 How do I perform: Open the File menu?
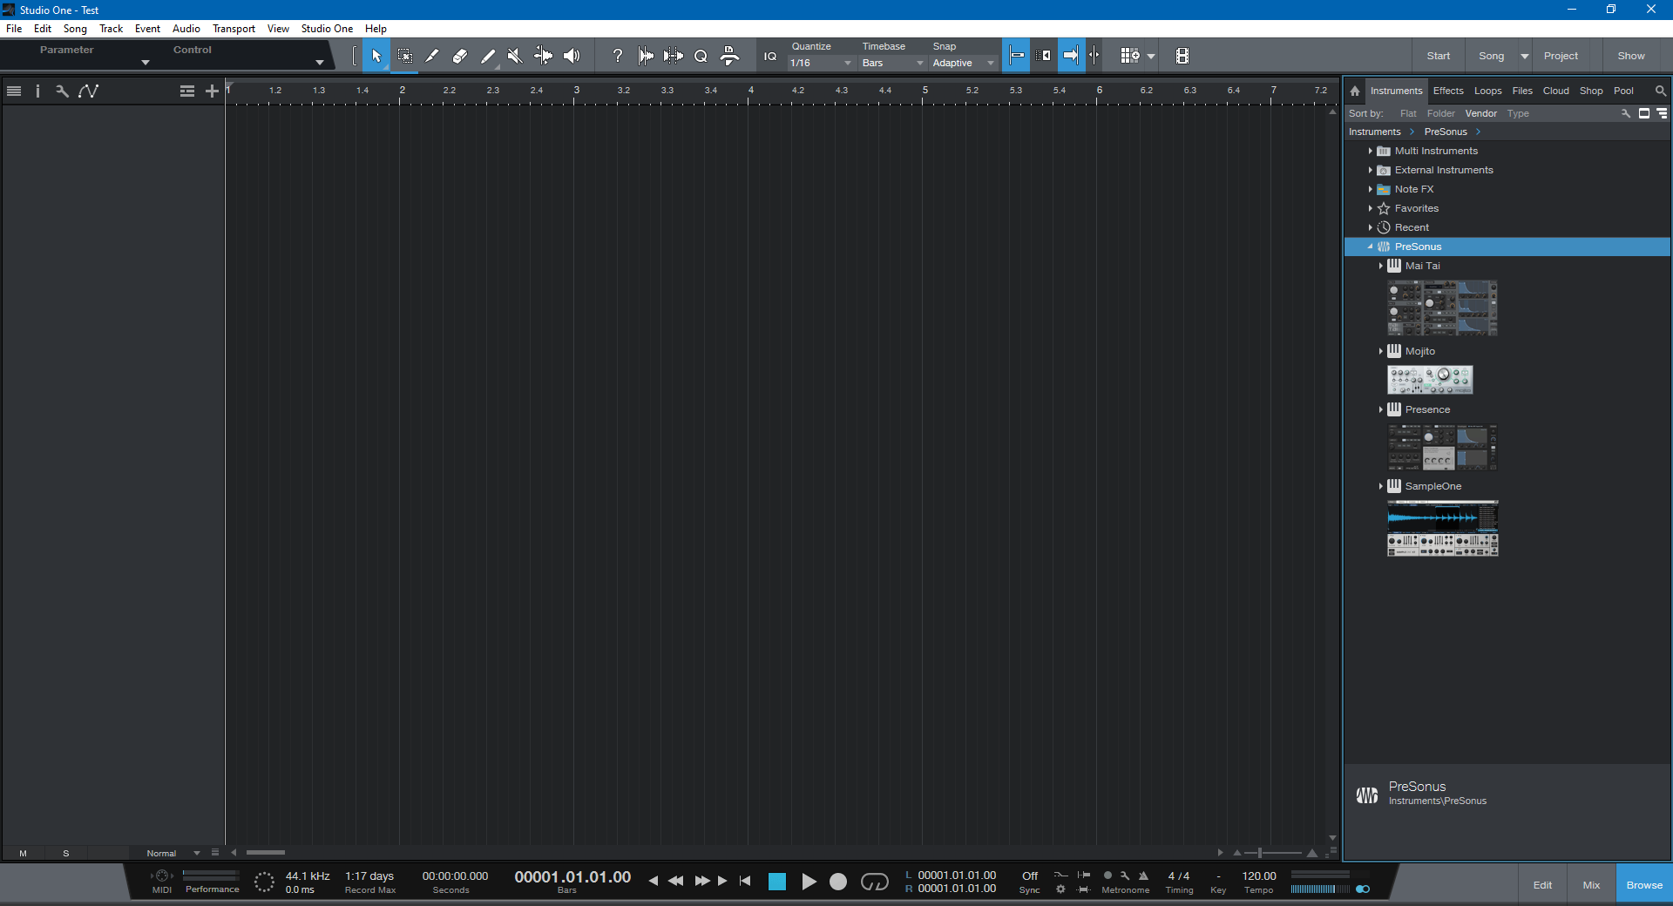15,29
